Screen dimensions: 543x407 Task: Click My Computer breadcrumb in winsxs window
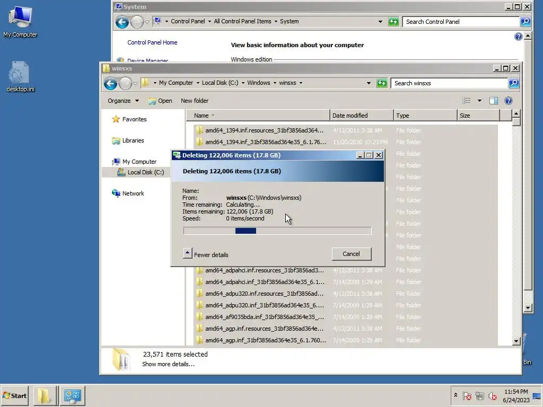(x=176, y=83)
